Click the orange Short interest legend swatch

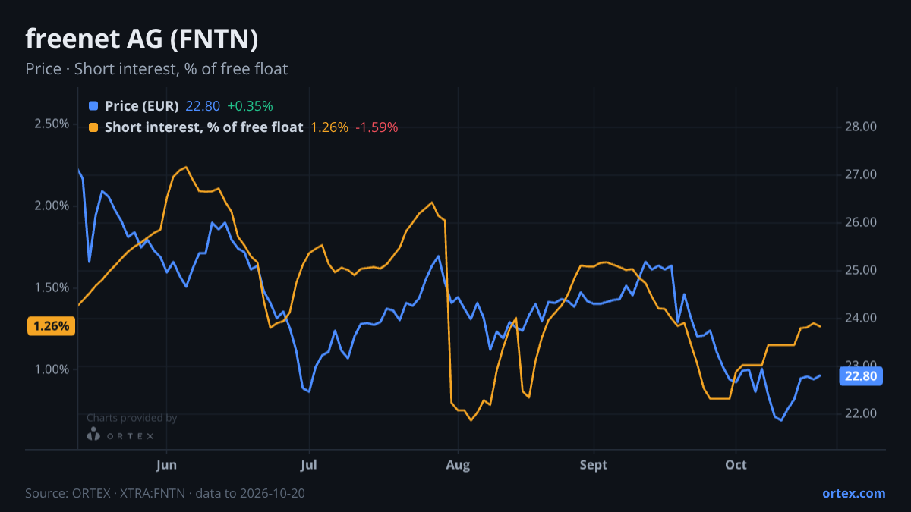click(x=93, y=127)
